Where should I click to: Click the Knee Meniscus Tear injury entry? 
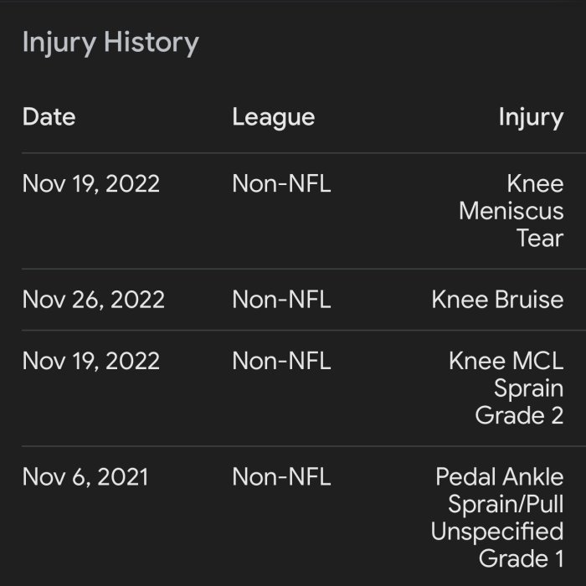click(511, 210)
